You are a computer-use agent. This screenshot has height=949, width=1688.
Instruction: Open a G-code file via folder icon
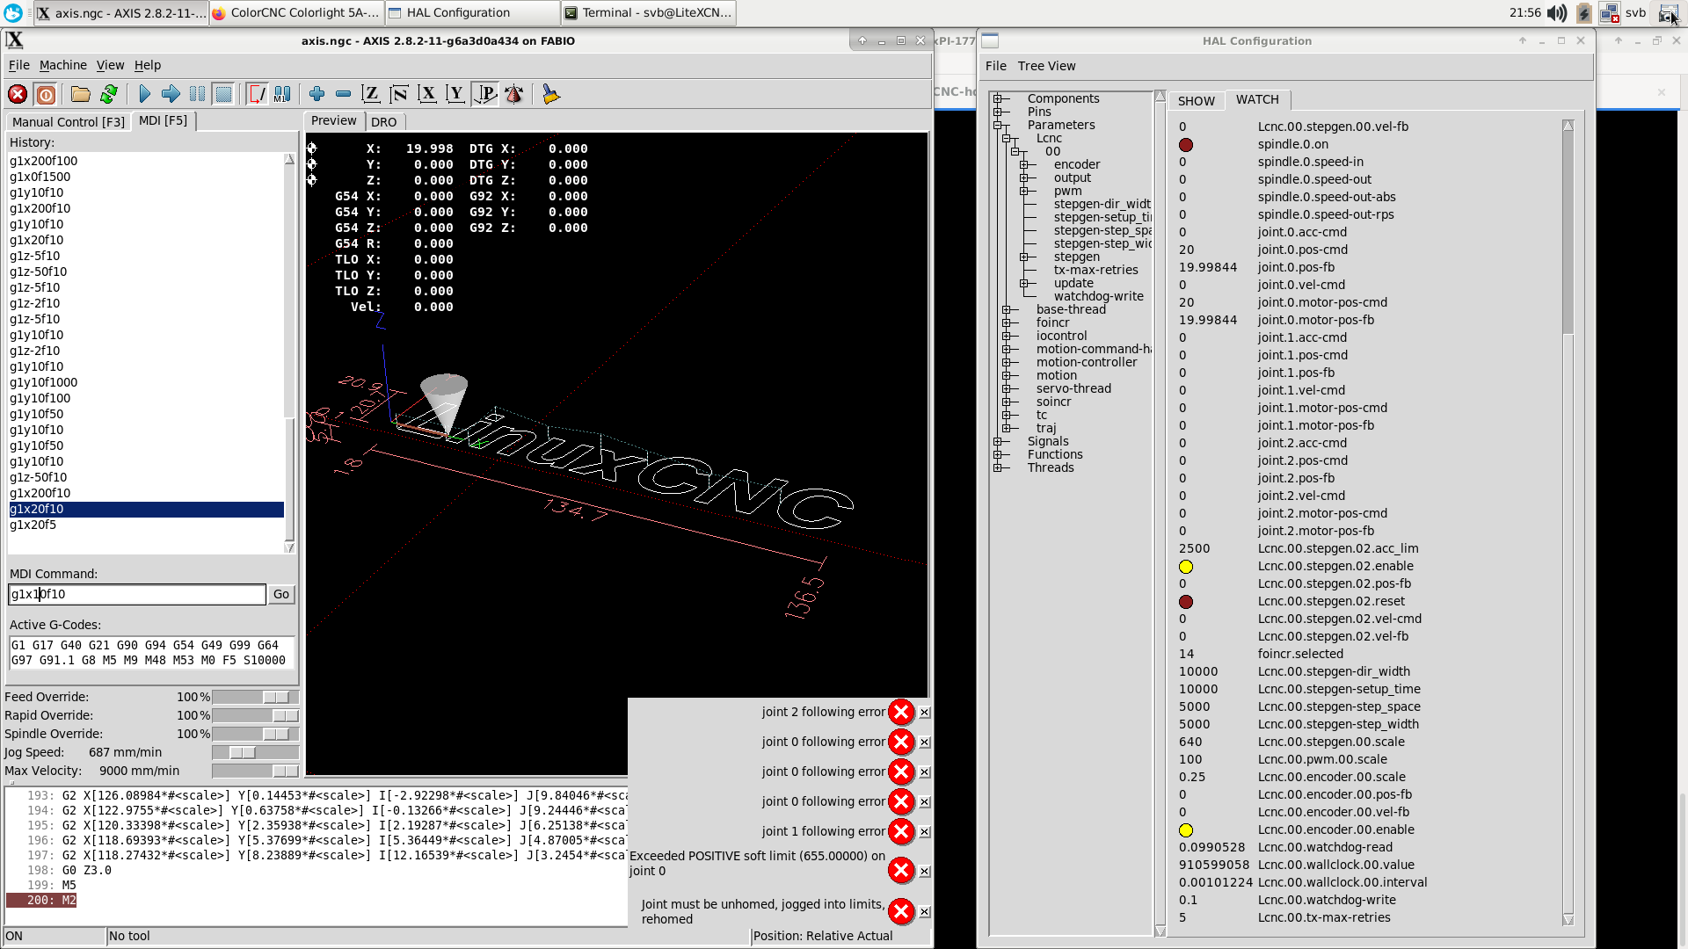click(81, 94)
